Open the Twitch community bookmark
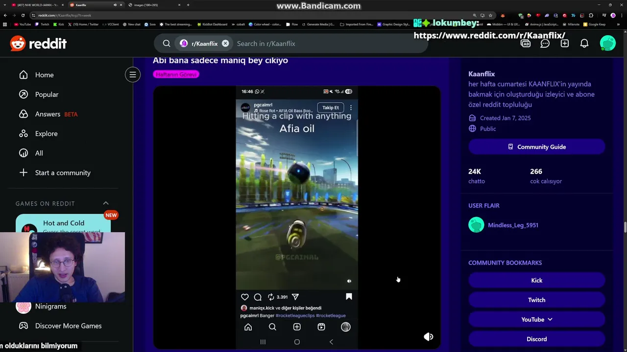 click(x=536, y=300)
